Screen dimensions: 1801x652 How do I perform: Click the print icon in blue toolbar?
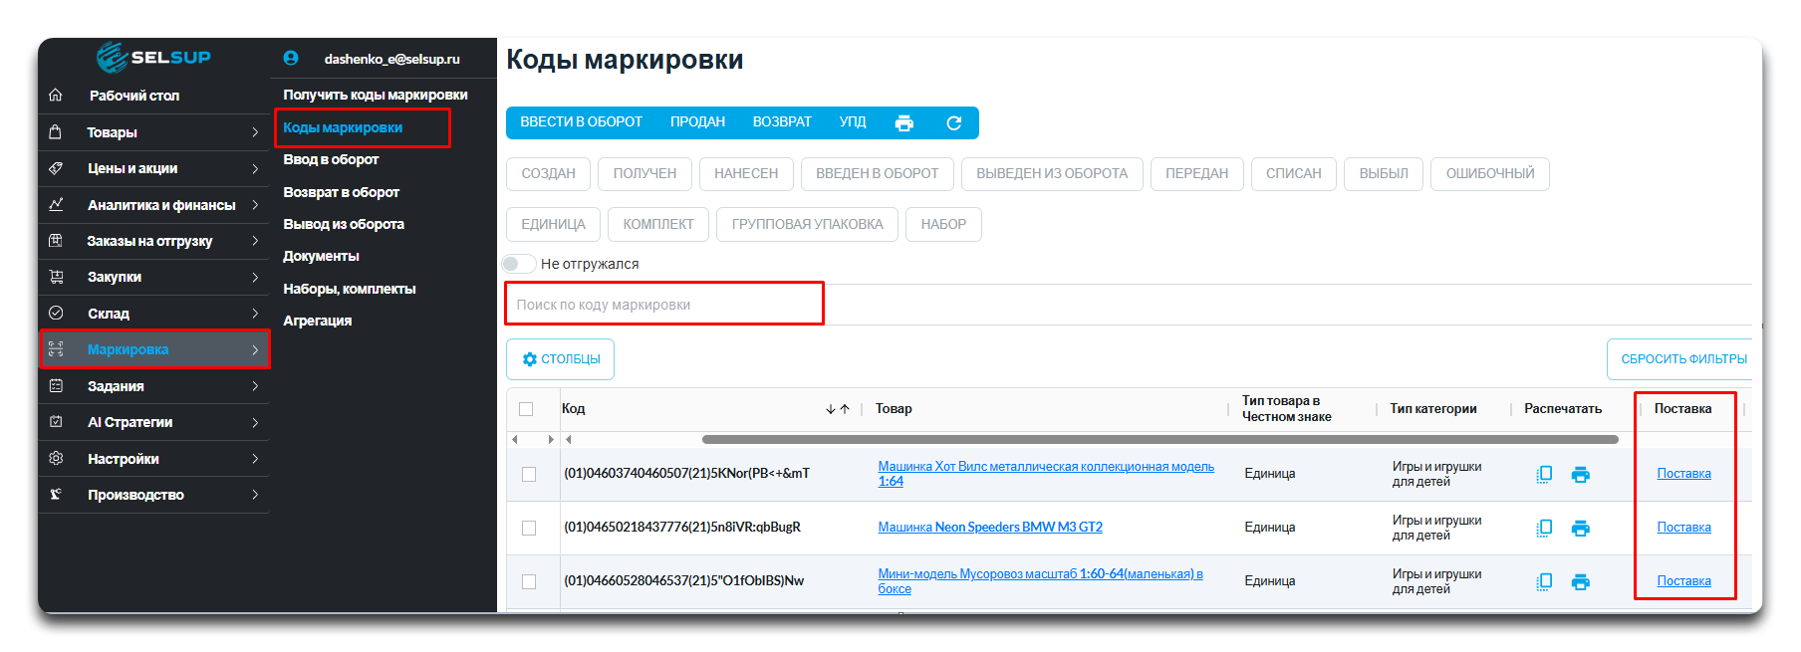[903, 122]
